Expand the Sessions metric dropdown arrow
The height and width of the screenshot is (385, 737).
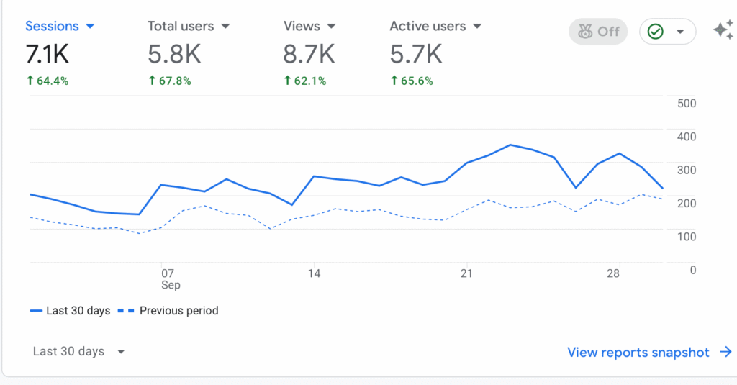click(x=90, y=27)
